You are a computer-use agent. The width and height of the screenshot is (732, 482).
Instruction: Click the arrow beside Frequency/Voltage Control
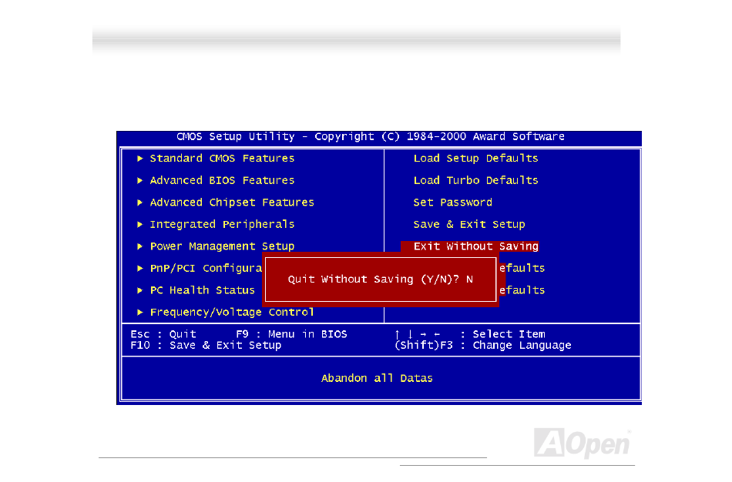(139, 312)
